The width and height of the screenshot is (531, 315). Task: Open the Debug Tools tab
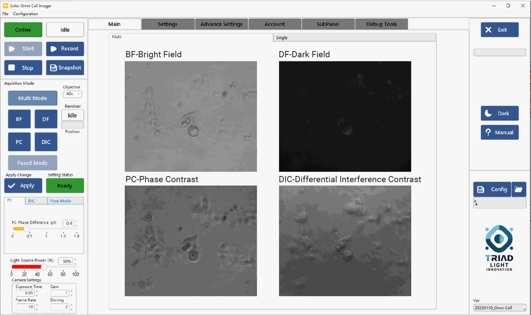click(381, 24)
